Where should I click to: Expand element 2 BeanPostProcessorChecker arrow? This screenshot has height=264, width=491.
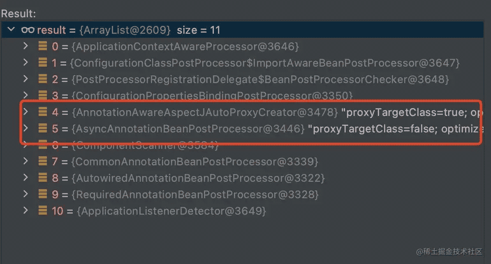tap(25, 79)
